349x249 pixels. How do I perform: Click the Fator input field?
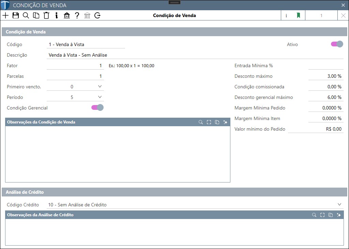[x=75, y=65]
